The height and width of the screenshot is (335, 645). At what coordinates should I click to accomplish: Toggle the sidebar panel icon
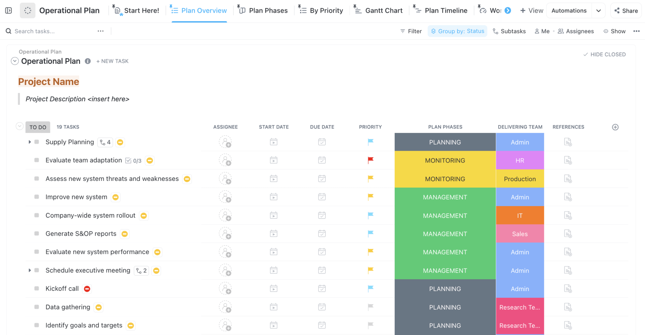click(9, 10)
